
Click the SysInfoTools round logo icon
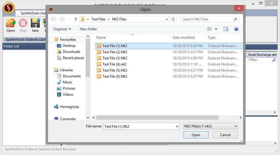pyautogui.click(x=8, y=8)
